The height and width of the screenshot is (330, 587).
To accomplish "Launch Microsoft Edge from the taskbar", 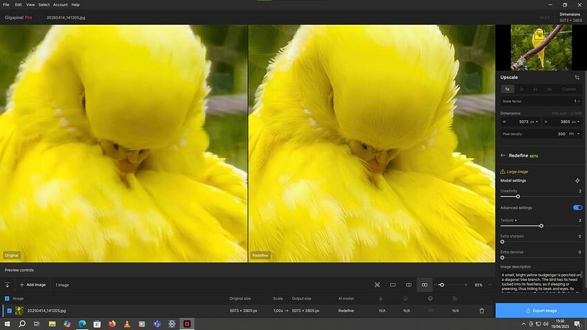I will 82,324.
